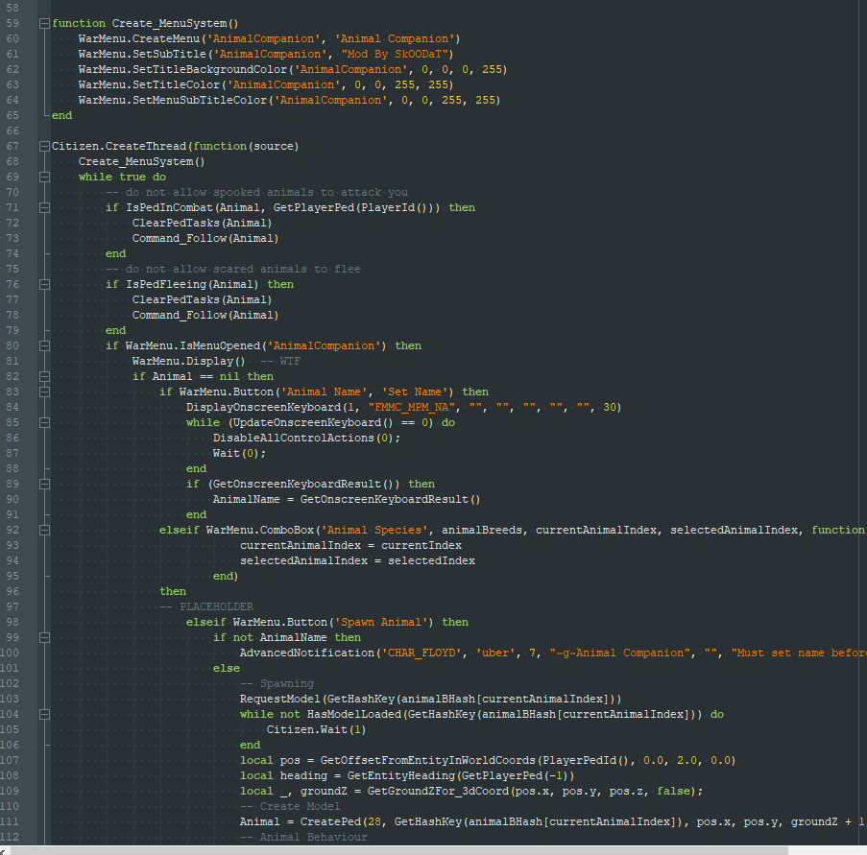The image size is (867, 855).
Task: Click the "Mod By SkOODaT" subtitle string
Action: 395,54
